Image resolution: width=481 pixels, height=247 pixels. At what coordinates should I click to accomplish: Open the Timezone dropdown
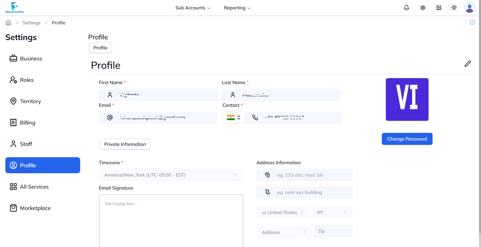(x=171, y=175)
